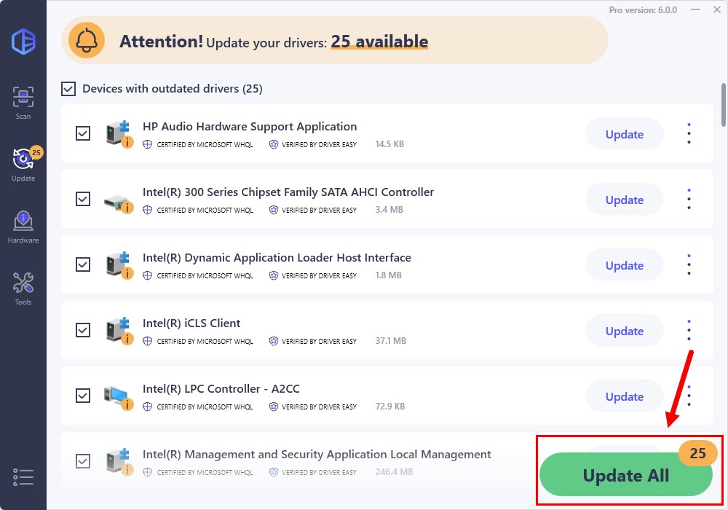This screenshot has height=510, width=728.
Task: Click Intel LPC Controller device icon
Action: click(x=119, y=398)
